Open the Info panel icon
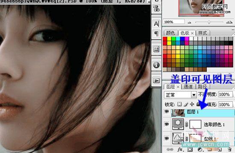 tap(156, 65)
